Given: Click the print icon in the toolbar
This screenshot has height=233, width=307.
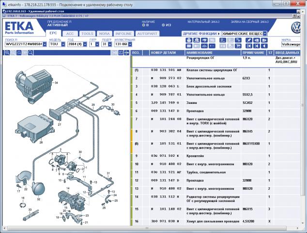Looking at the screenshot, I should (189, 40).
